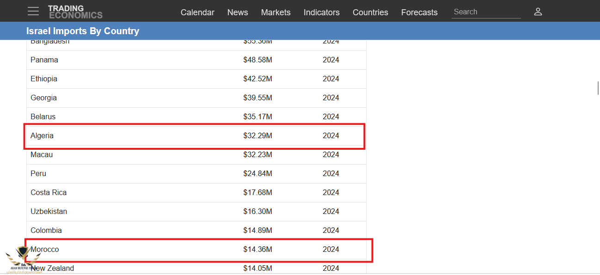Select the $48.58M value for Panama
The width and height of the screenshot is (600, 275).
[258, 60]
